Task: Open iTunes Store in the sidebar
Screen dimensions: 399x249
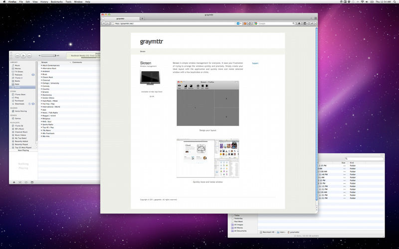Action: 20,95
